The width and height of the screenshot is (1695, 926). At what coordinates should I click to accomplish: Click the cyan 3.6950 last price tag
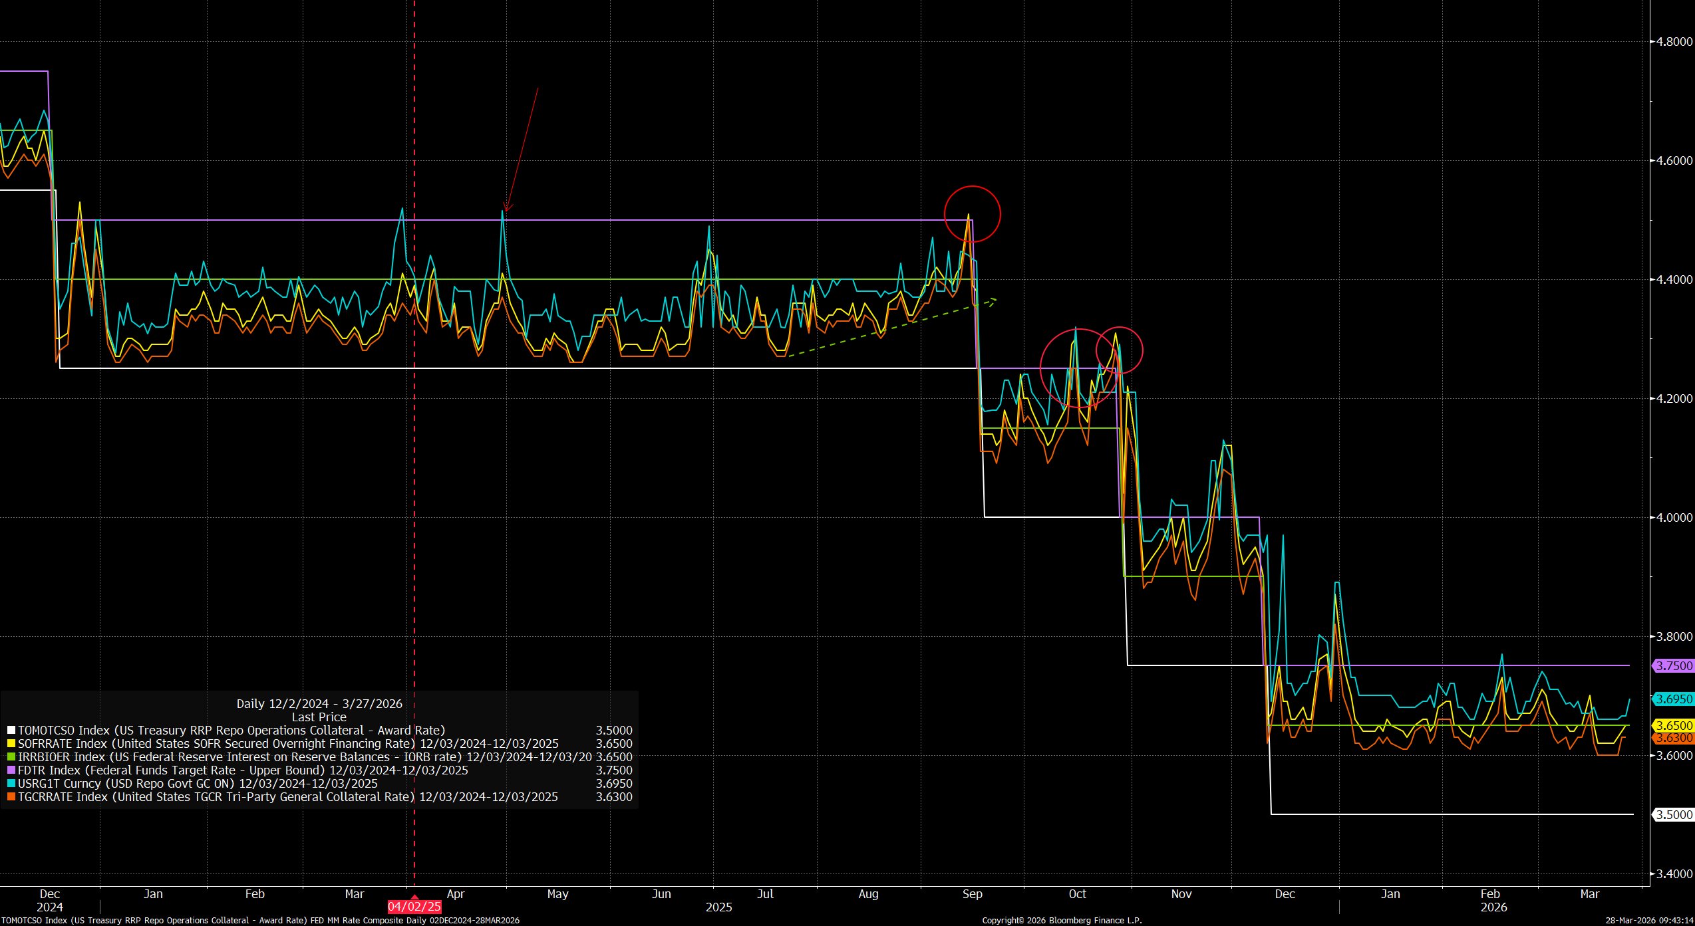[x=1674, y=699]
